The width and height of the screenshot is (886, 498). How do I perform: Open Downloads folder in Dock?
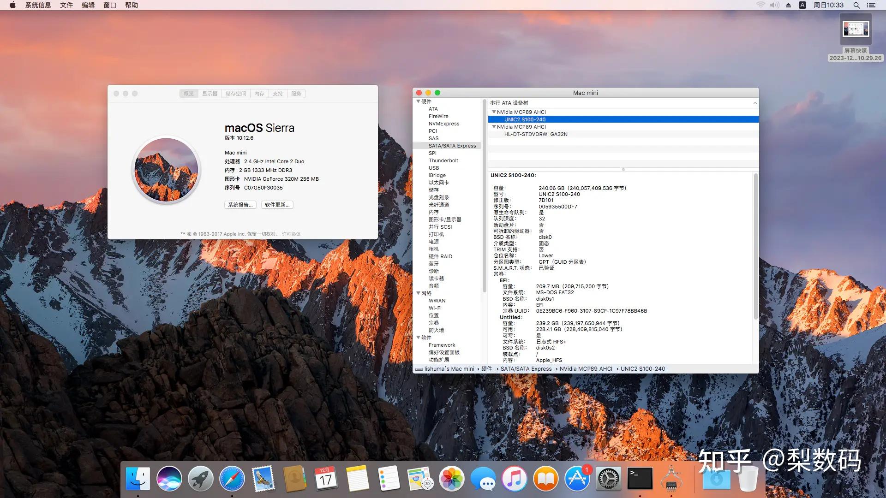coord(716,479)
